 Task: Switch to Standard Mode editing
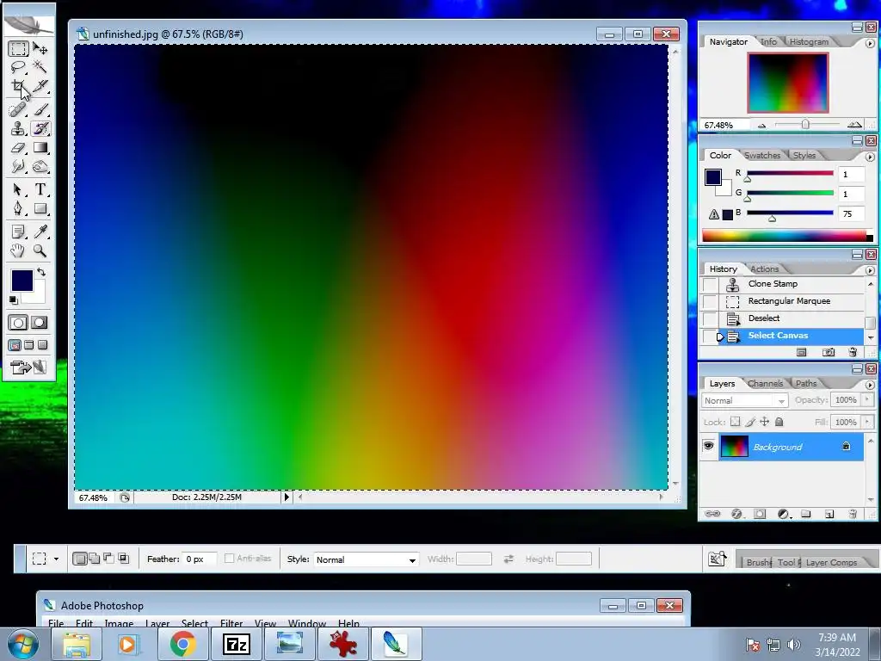pyautogui.click(x=18, y=323)
